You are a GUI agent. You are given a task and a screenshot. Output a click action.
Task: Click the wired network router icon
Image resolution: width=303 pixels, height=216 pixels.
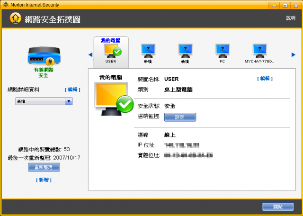coord(44,56)
